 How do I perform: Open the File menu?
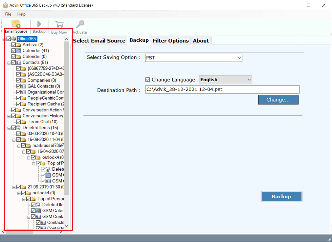pos(8,14)
